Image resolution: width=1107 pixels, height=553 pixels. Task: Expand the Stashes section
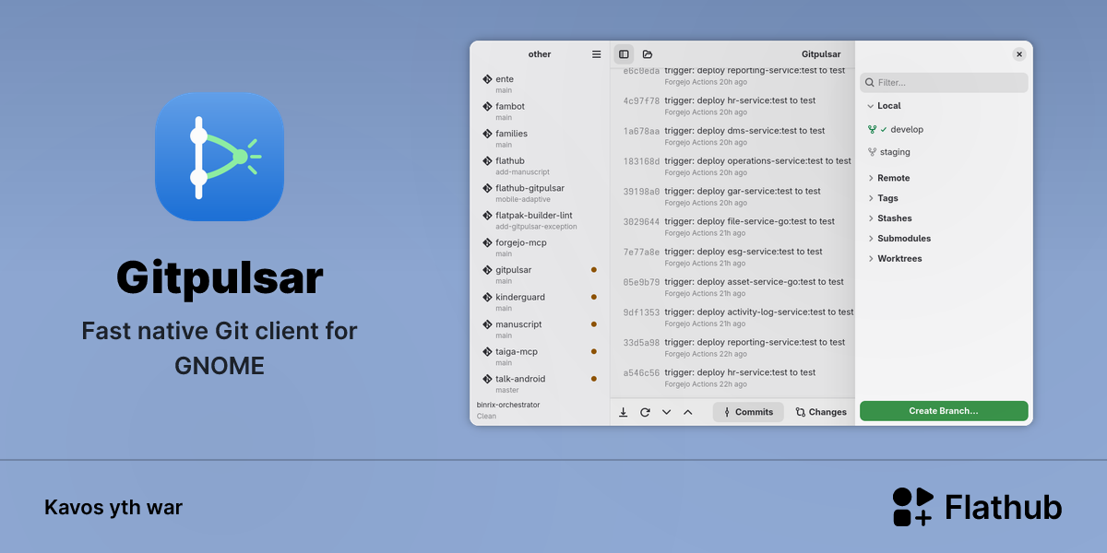(888, 218)
